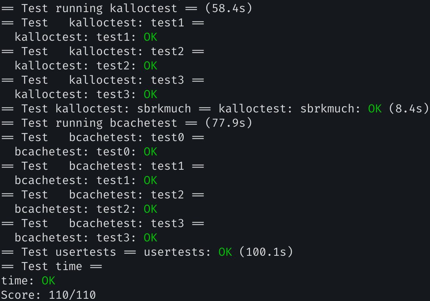The image size is (430, 301).
Task: Click the green OK after time:
Action: [x=48, y=281]
